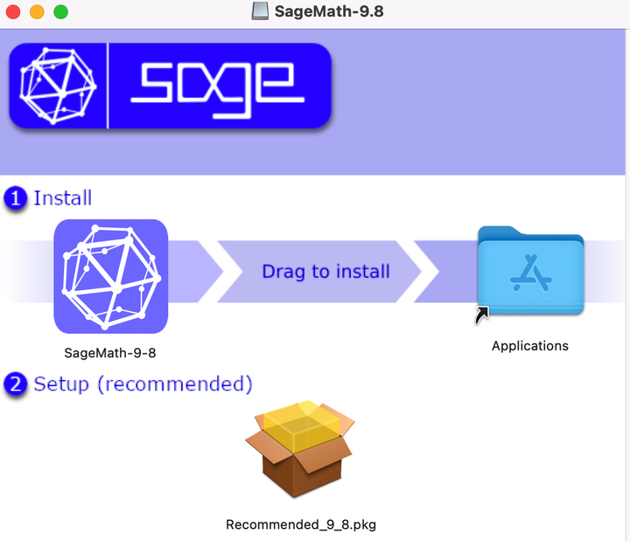This screenshot has height=541, width=630.
Task: Click the SageMath-9.8 window title
Action: coord(329,11)
